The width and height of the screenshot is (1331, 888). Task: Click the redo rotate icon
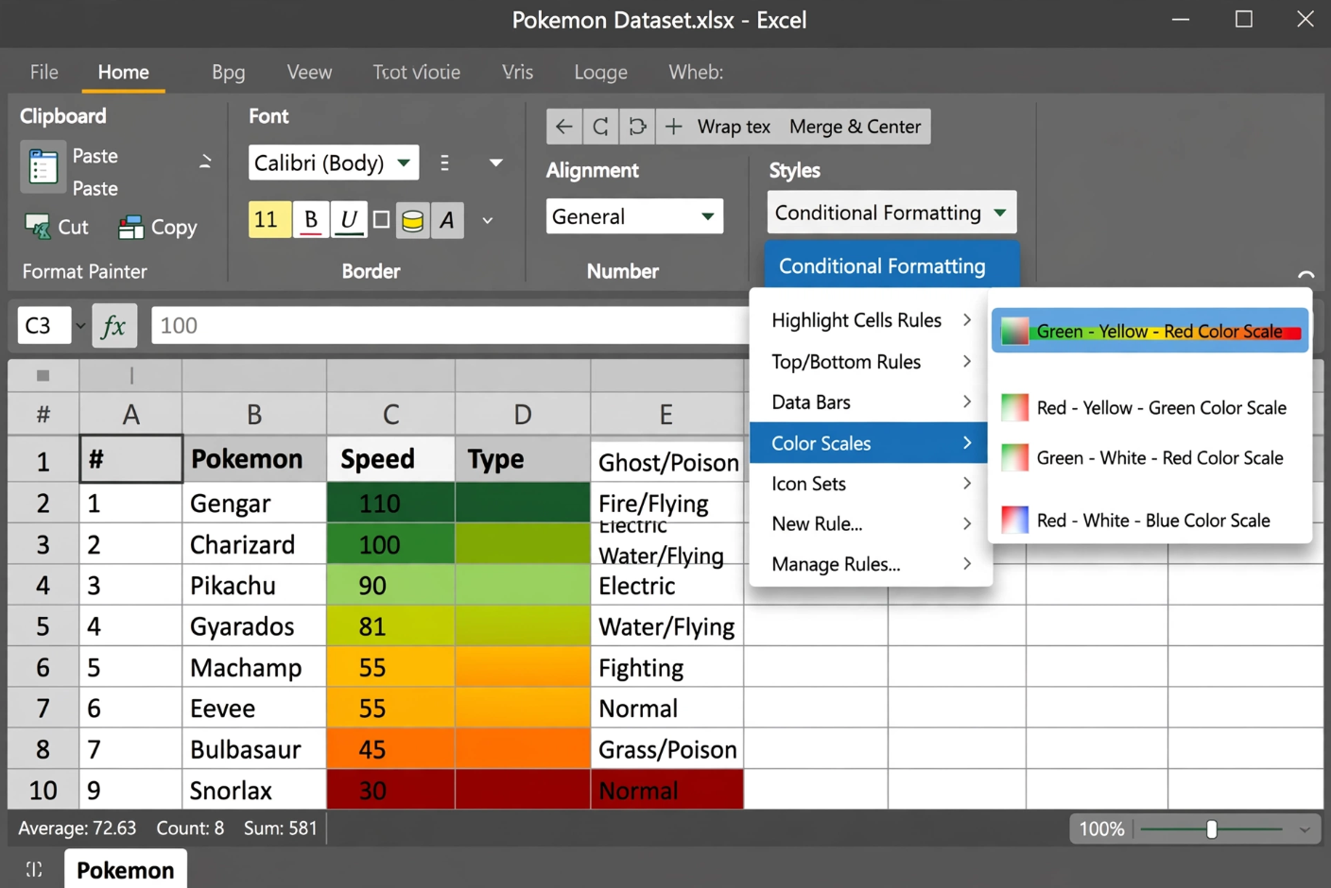[637, 127]
